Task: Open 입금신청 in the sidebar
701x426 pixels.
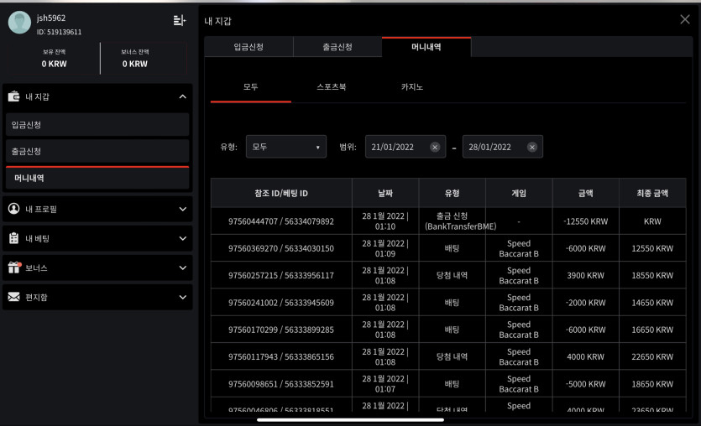Action: click(97, 125)
